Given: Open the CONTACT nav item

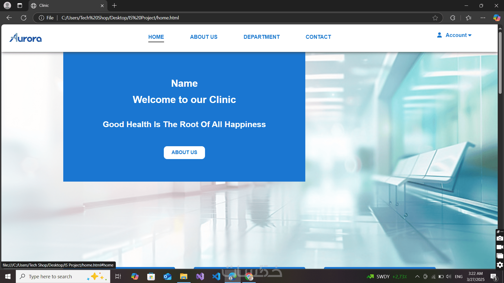Looking at the screenshot, I should point(318,37).
